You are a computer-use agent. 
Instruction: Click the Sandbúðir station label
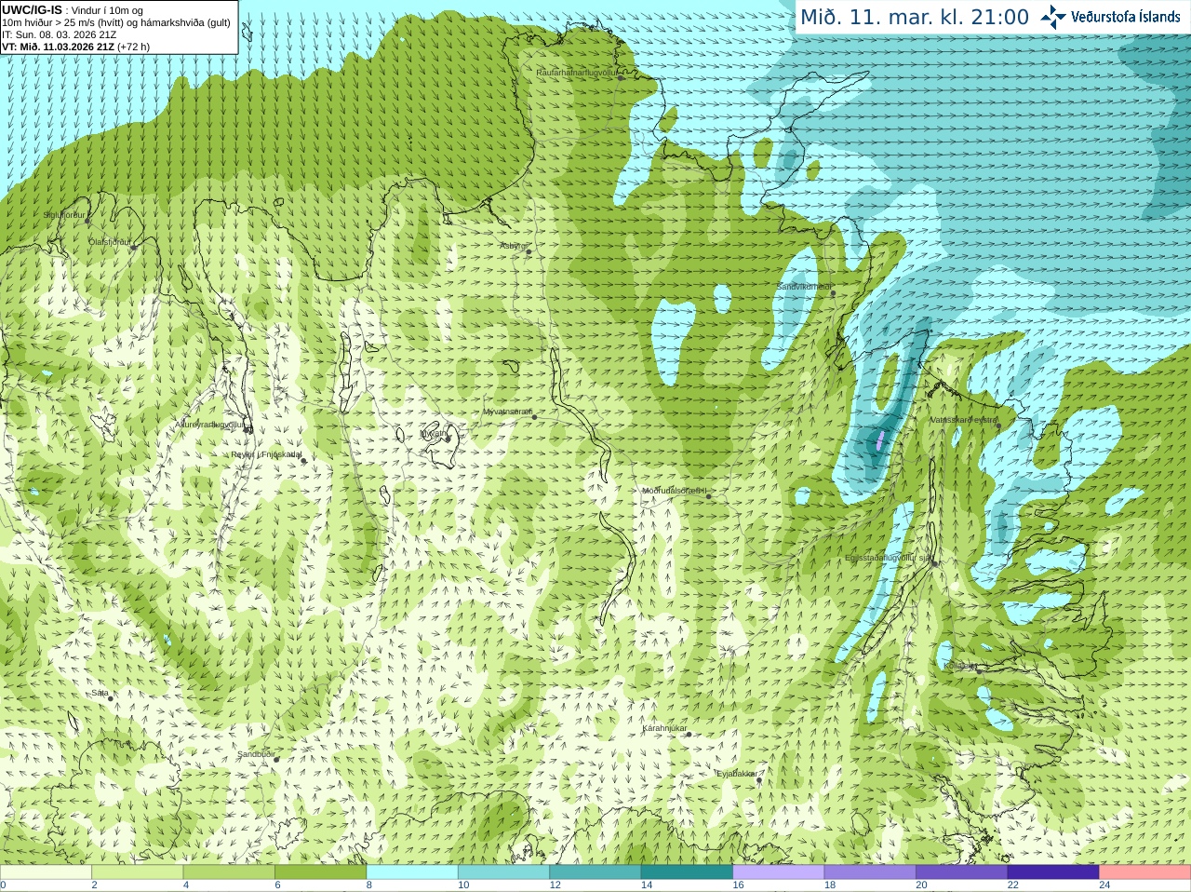[256, 754]
